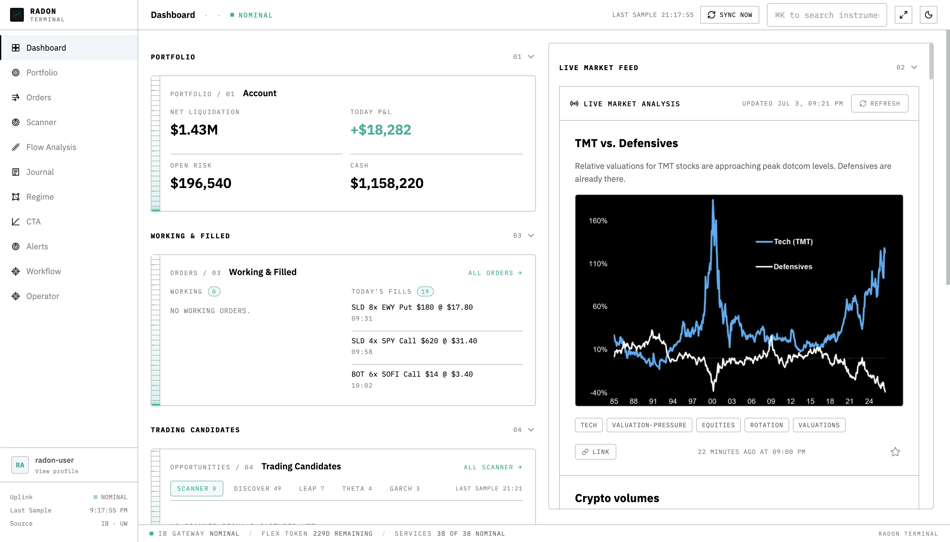
Task: Open the All Scanner link
Action: (x=493, y=467)
